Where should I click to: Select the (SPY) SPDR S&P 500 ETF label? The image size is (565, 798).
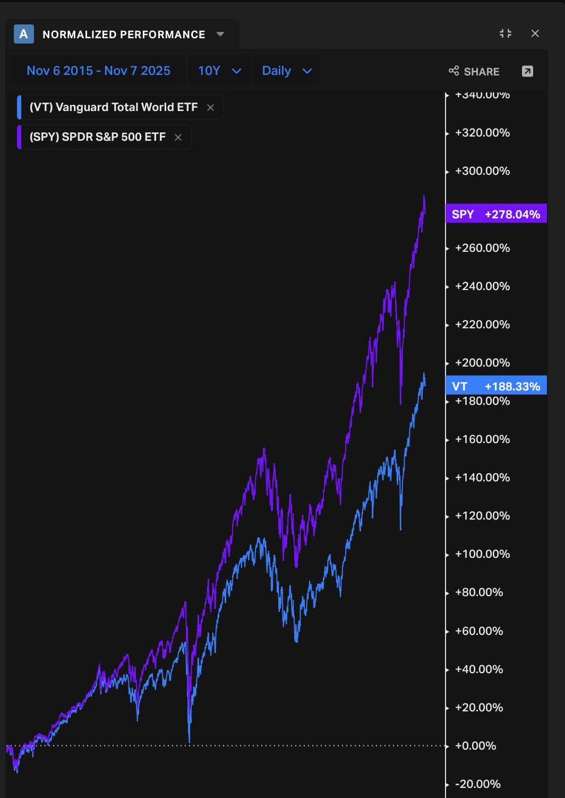click(x=98, y=137)
